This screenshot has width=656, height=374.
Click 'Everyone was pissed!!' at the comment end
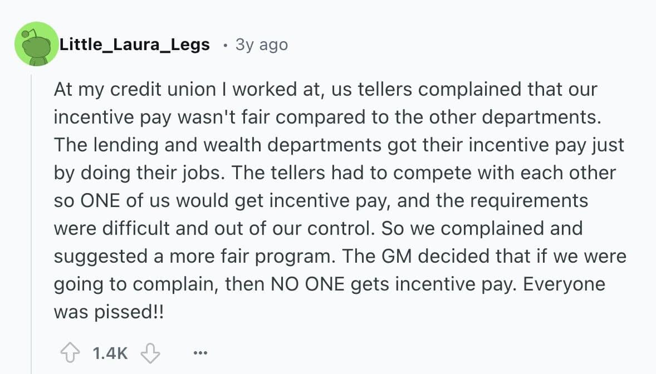click(109, 312)
